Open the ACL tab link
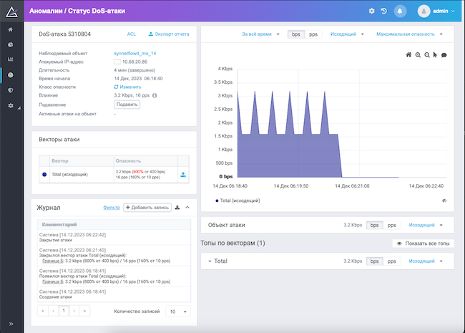Screen dimensions: 465x333 pyautogui.click(x=131, y=34)
